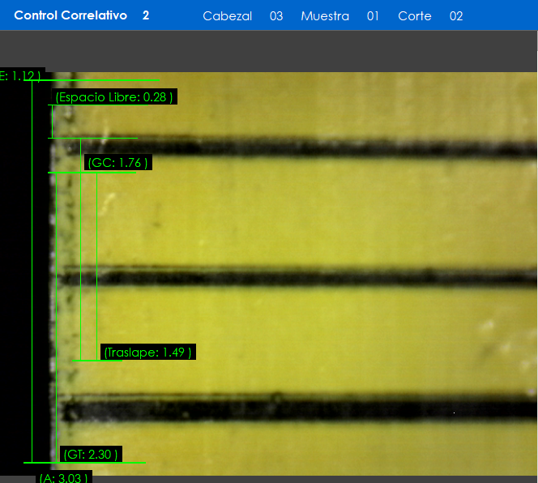Viewport: 538px width, 483px height.
Task: Click the long green vertical line at far left
Action: tap(32, 267)
